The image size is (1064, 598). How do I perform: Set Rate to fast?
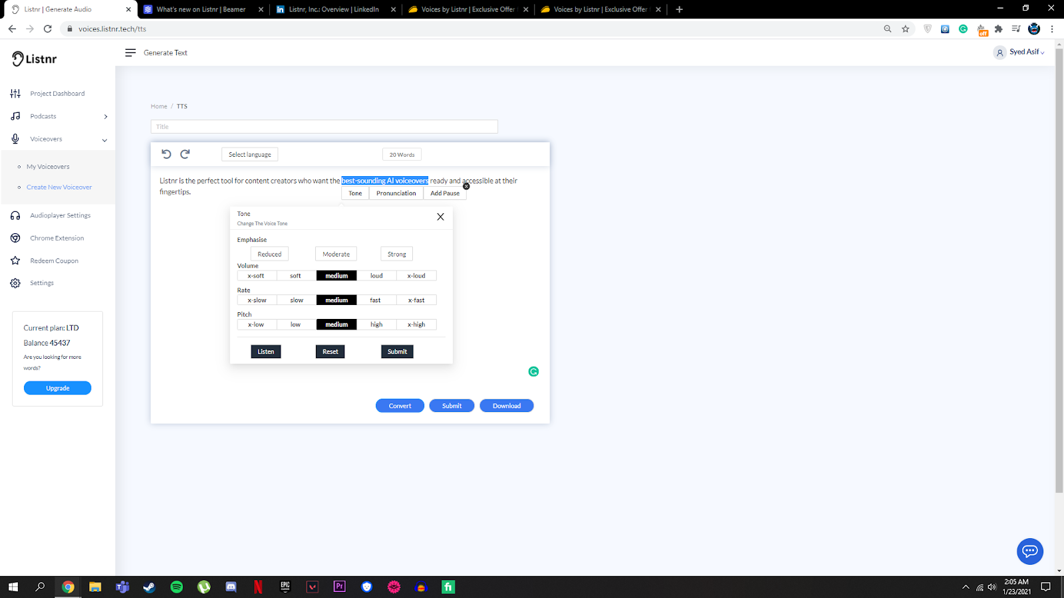point(376,300)
